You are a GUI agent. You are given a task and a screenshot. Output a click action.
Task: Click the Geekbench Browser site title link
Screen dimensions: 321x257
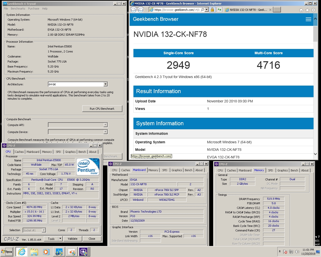pos(155,19)
